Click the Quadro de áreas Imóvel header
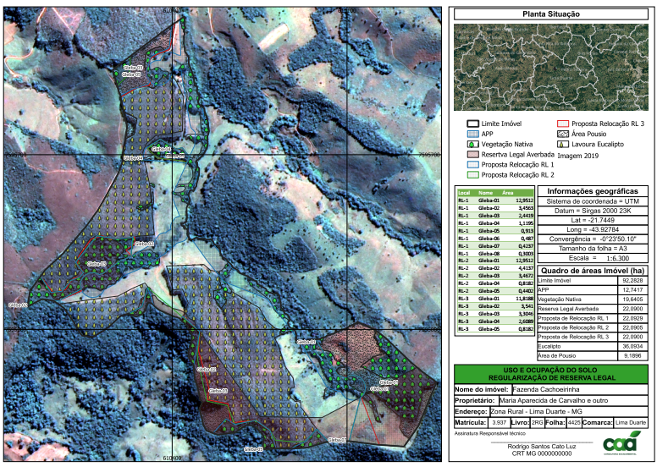Viewport: 657px width, 467px height. click(x=593, y=270)
